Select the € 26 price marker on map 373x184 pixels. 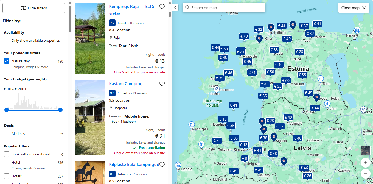pyautogui.click(x=307, y=176)
